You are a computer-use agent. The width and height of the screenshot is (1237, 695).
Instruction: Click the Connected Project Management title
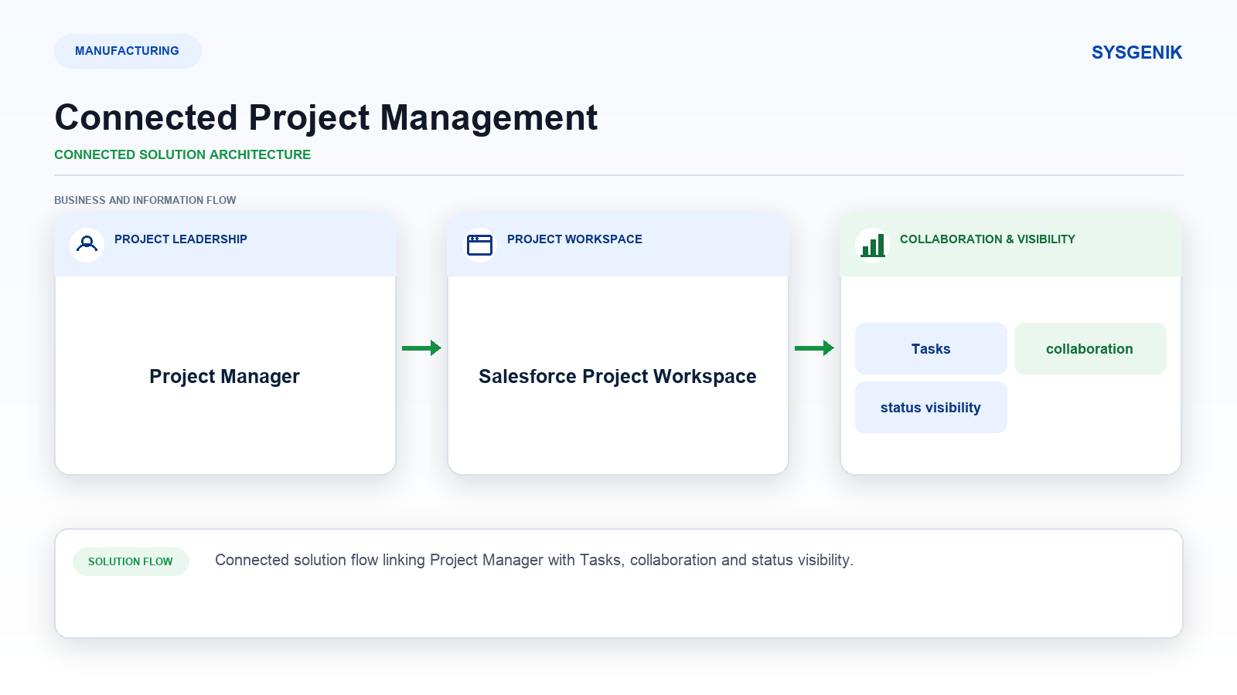(325, 117)
